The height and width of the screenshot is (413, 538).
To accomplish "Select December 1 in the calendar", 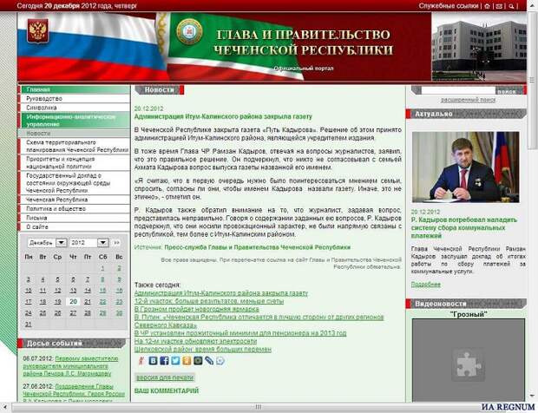I will [x=102, y=268].
